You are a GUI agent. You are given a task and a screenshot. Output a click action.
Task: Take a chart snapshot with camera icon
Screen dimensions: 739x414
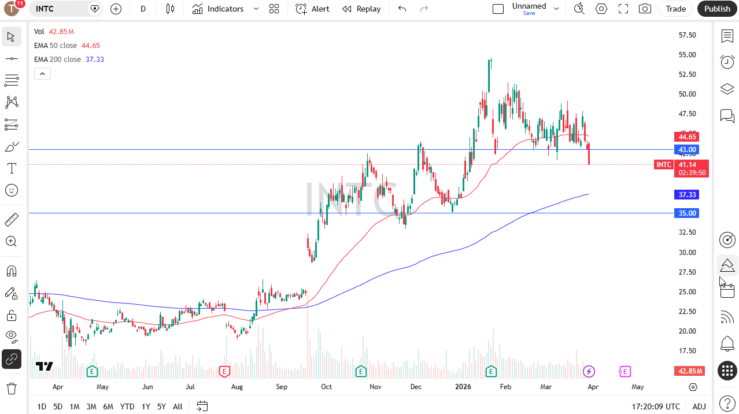click(645, 9)
